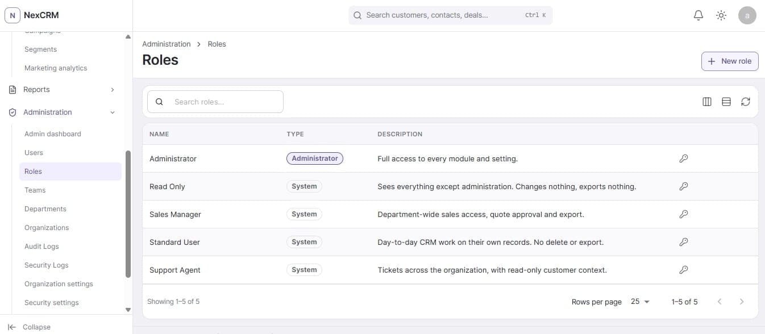
Task: Focus the Search roles field
Action: pyautogui.click(x=215, y=102)
